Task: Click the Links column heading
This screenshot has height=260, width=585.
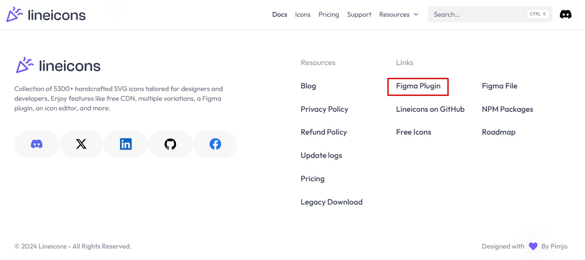Action: [405, 62]
